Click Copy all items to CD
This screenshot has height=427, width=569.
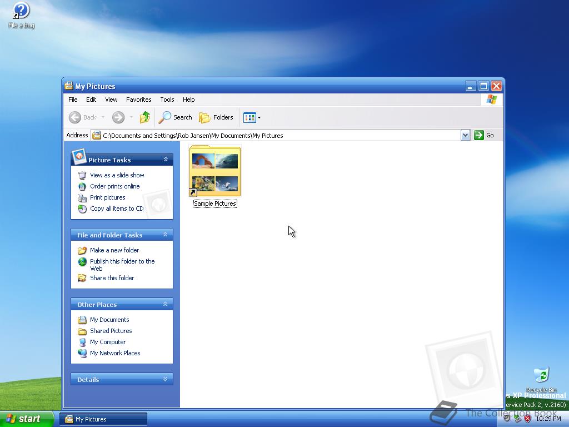(x=117, y=208)
